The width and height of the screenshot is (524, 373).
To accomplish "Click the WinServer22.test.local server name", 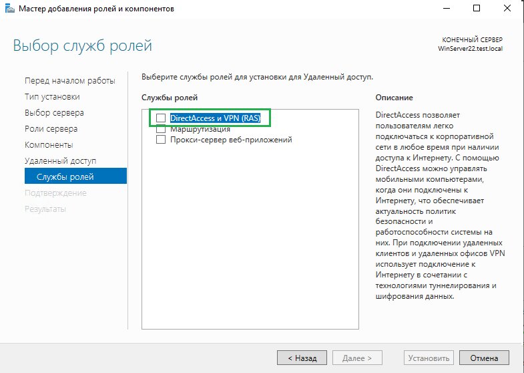I will (x=470, y=49).
